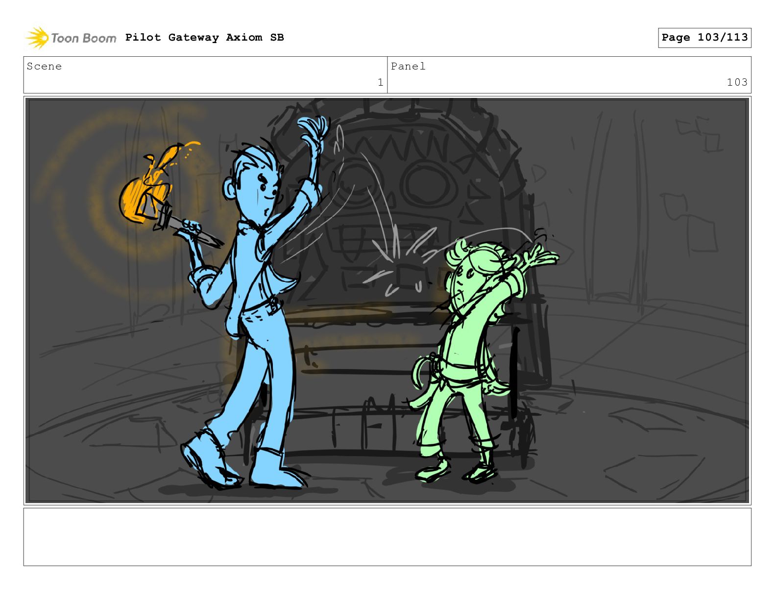Select the title 'Pilot Gateway Axiom SB'
This screenshot has height=599, width=776.
coord(204,38)
